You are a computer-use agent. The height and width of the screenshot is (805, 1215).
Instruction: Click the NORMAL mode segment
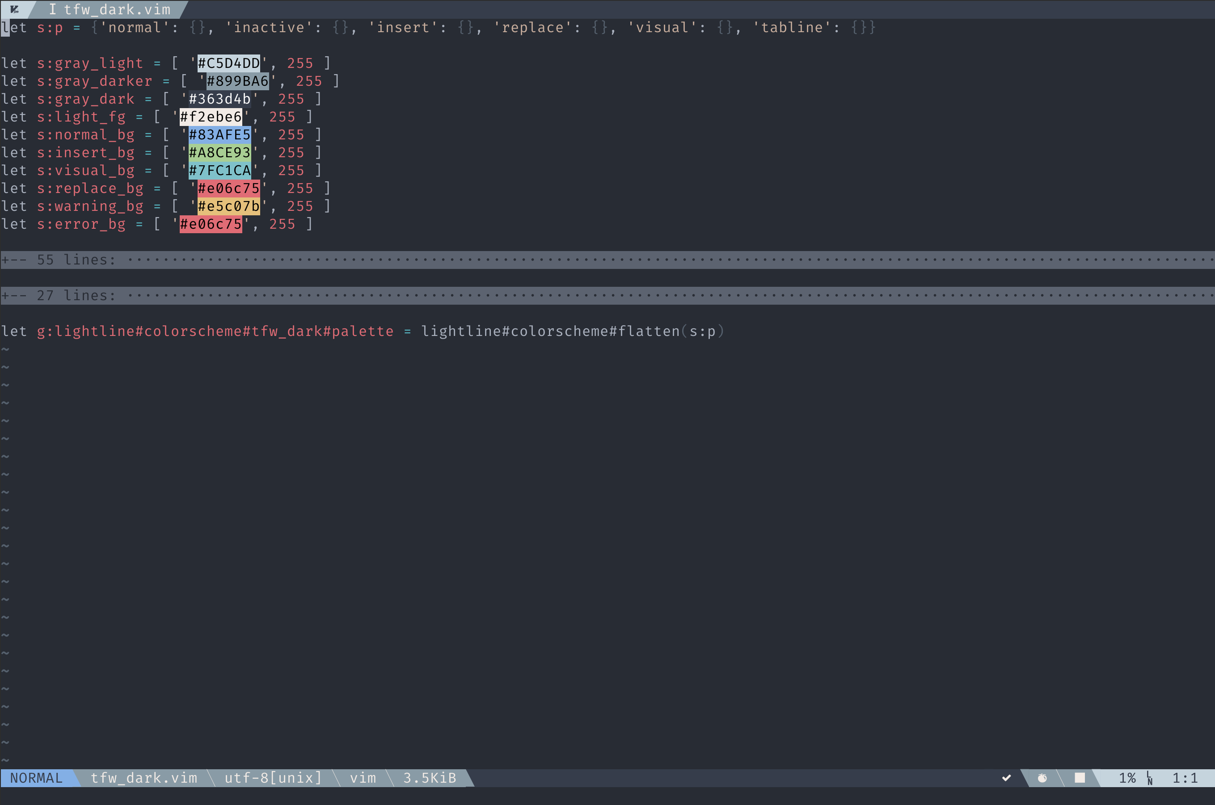coord(36,777)
